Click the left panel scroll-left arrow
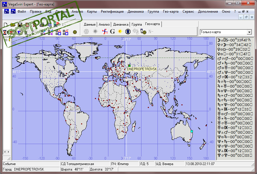Viewport: 257px width, 174px height. (x=5, y=152)
